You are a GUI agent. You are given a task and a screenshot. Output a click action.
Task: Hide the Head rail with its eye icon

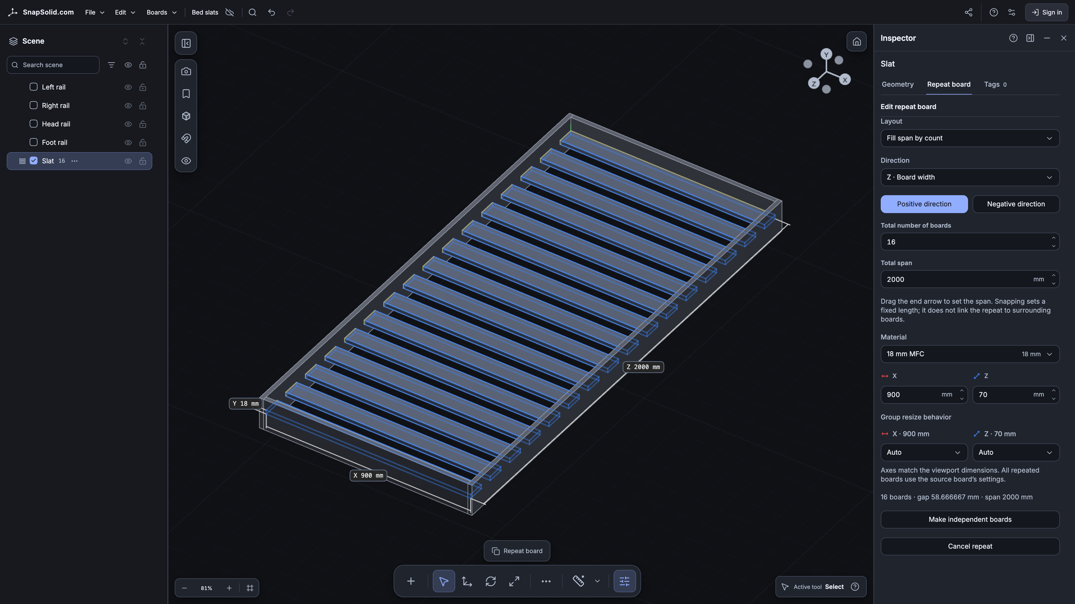(128, 124)
